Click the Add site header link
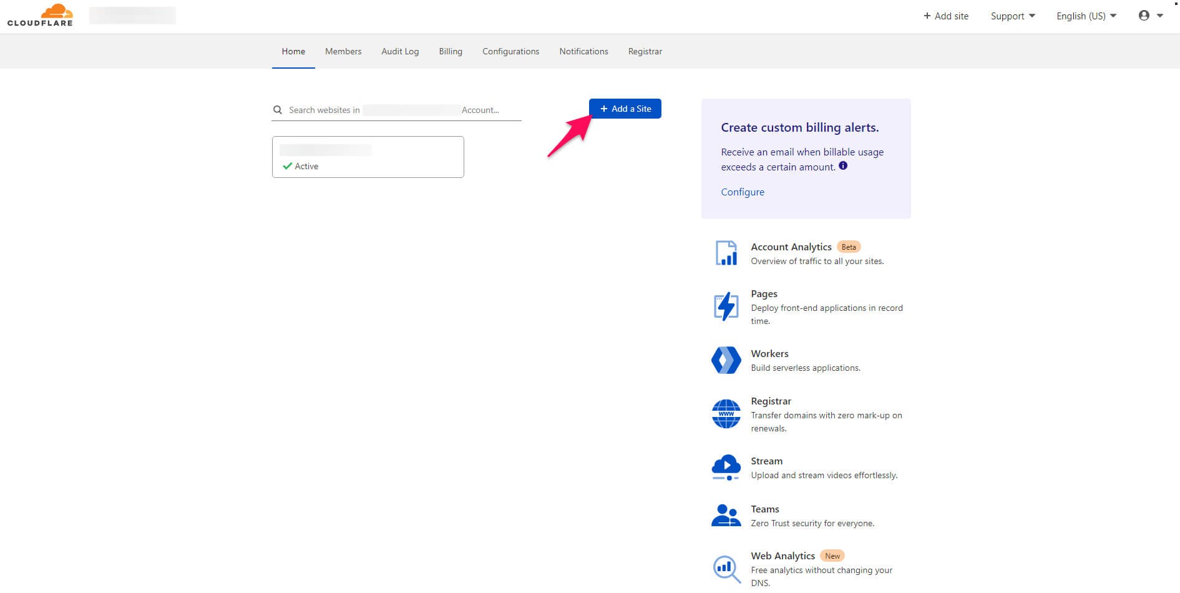This screenshot has width=1180, height=593. [945, 16]
